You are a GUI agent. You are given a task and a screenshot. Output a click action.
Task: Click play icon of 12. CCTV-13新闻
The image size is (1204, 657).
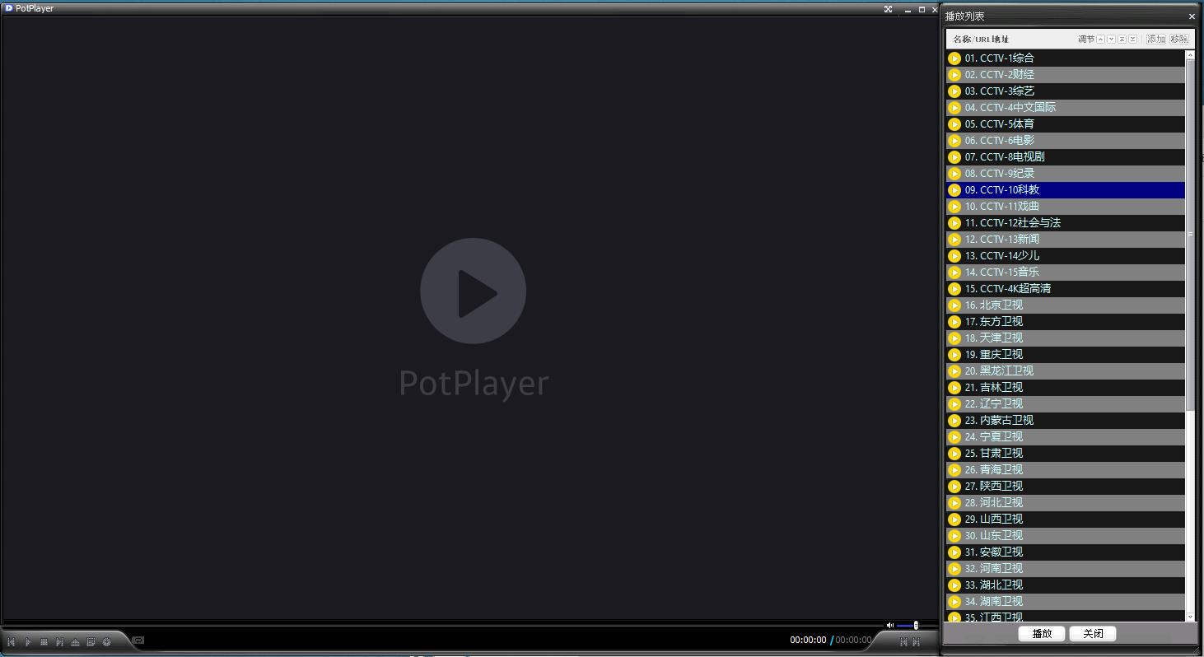[x=954, y=240]
